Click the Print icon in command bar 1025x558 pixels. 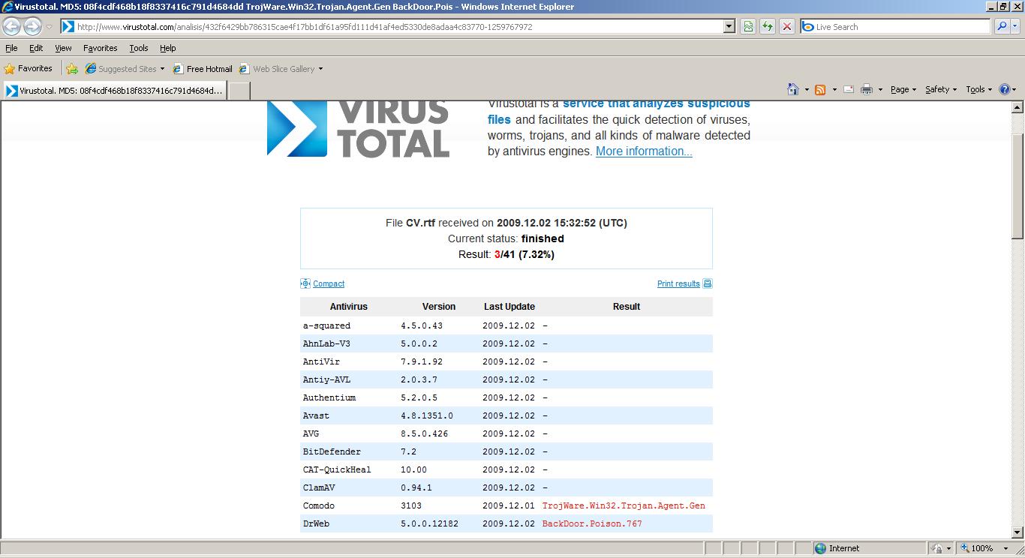pyautogui.click(x=867, y=89)
